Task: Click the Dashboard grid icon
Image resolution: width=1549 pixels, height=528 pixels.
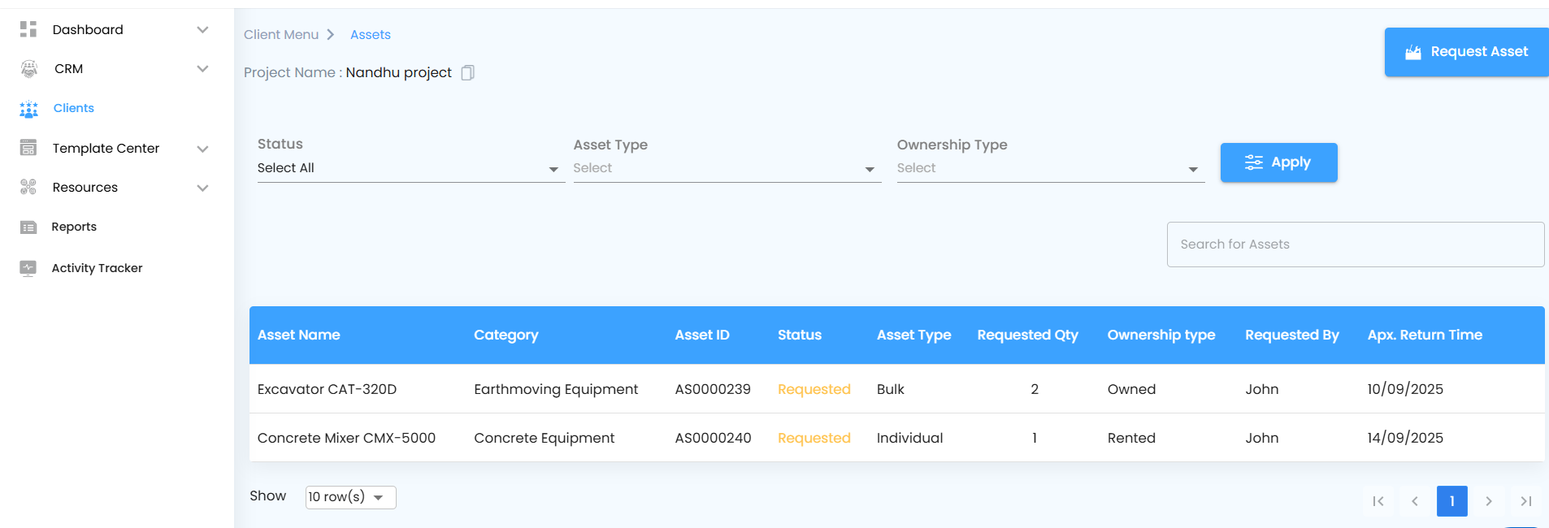Action: pyautogui.click(x=28, y=29)
